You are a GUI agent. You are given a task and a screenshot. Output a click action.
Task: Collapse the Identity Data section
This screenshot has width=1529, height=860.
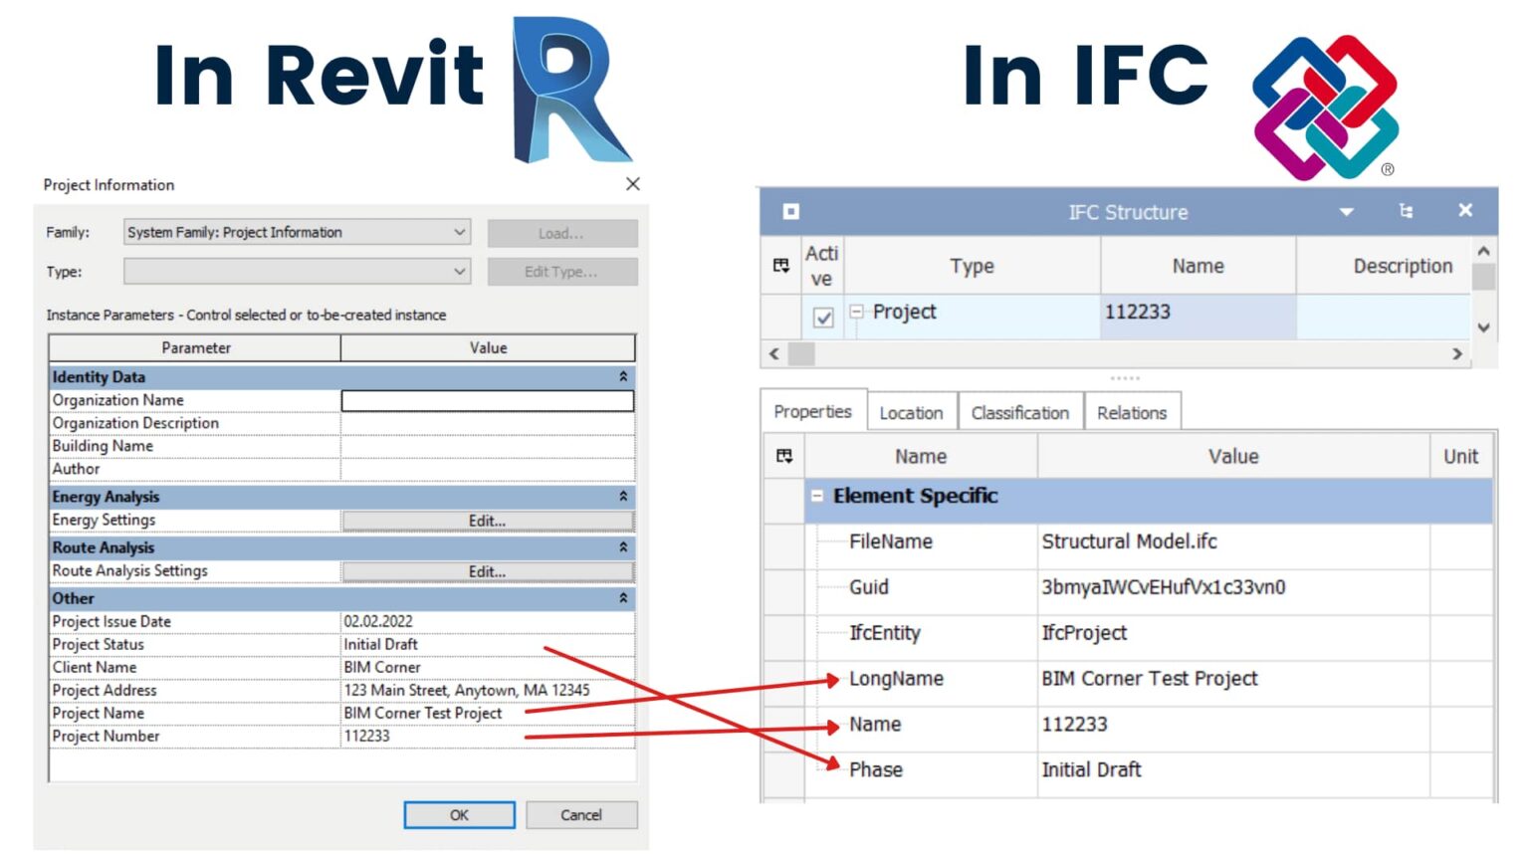[622, 377]
